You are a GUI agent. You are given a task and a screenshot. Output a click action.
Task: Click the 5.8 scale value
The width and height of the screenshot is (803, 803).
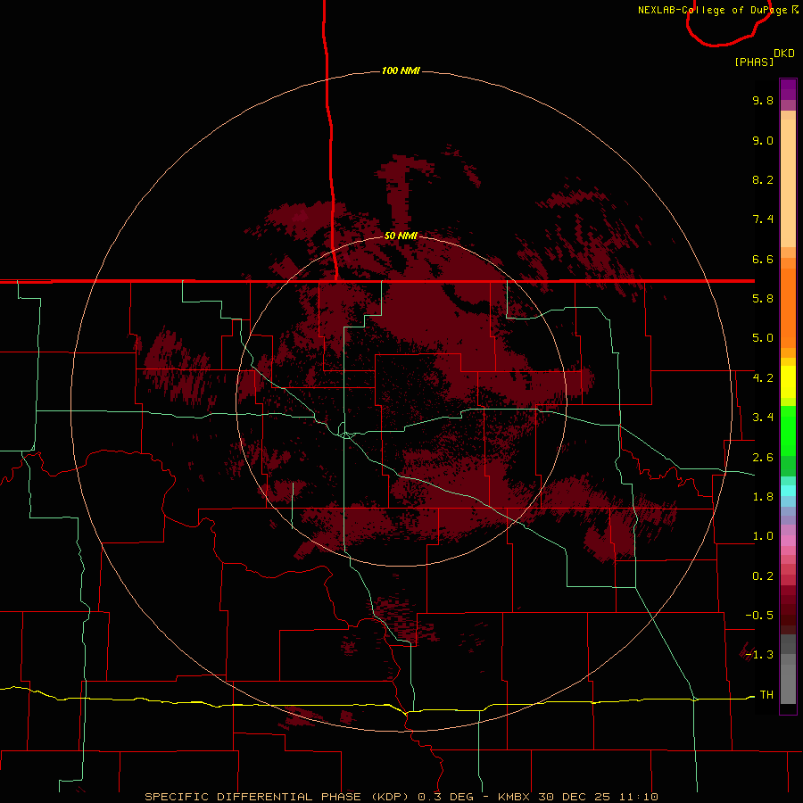pos(763,299)
